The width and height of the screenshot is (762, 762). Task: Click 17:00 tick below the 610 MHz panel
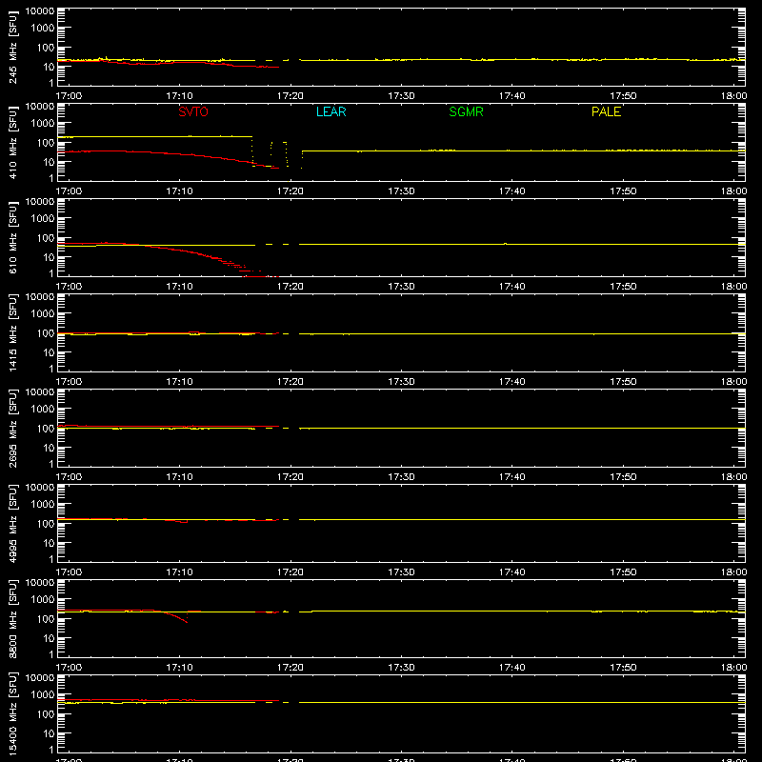[69, 287]
